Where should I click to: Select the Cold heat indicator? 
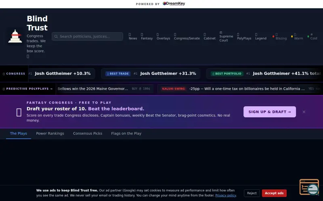coord(312,37)
